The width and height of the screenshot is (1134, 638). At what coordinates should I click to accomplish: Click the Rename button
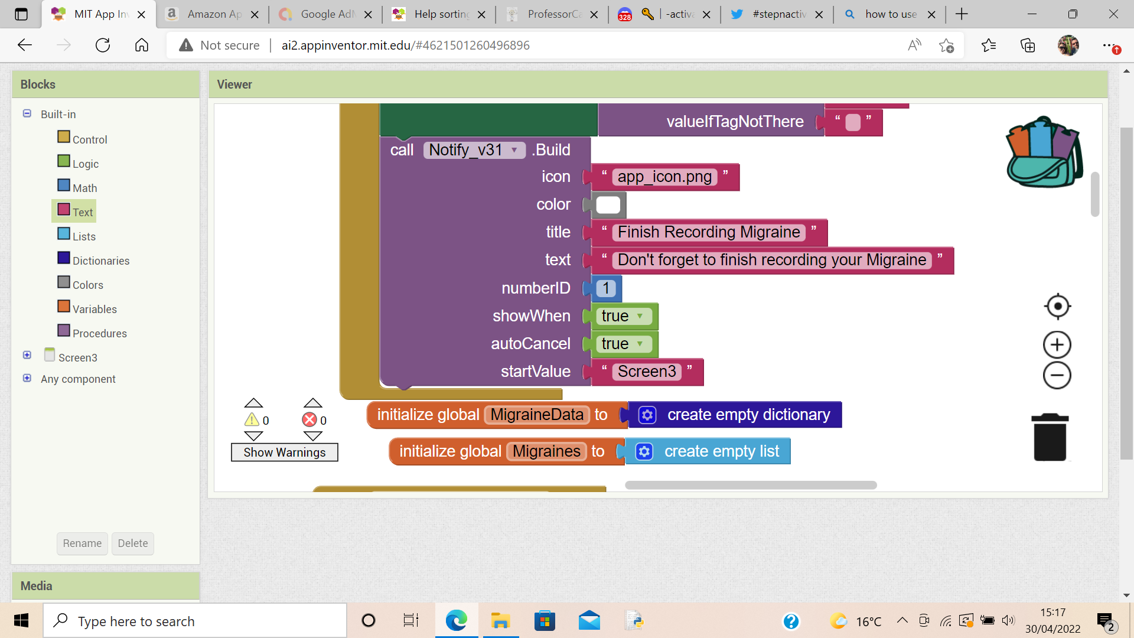point(82,543)
